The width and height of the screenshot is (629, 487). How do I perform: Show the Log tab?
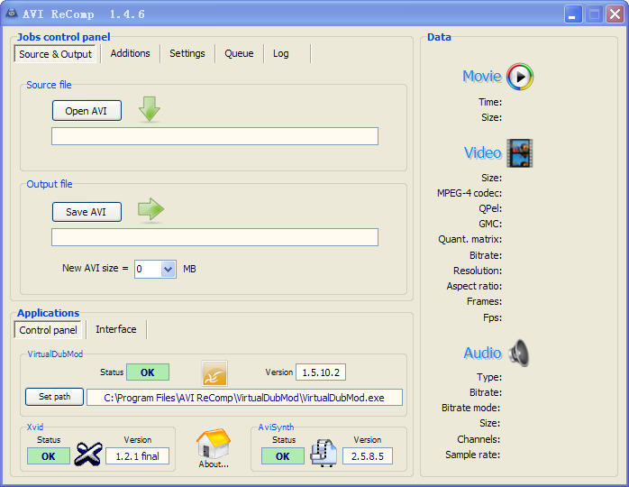click(281, 54)
